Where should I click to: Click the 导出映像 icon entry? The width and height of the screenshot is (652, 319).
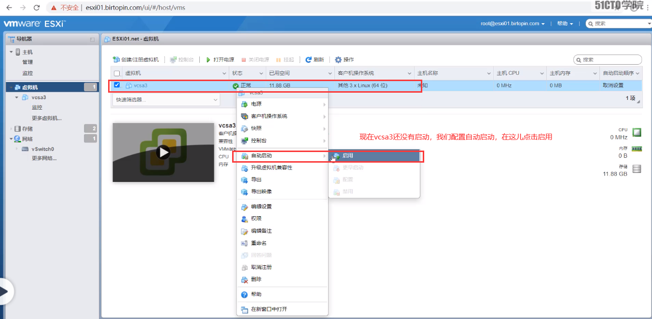click(x=244, y=192)
